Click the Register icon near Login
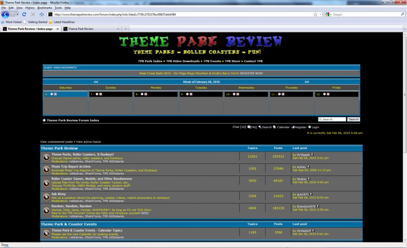The width and height of the screenshot is (407, 248). click(293, 127)
